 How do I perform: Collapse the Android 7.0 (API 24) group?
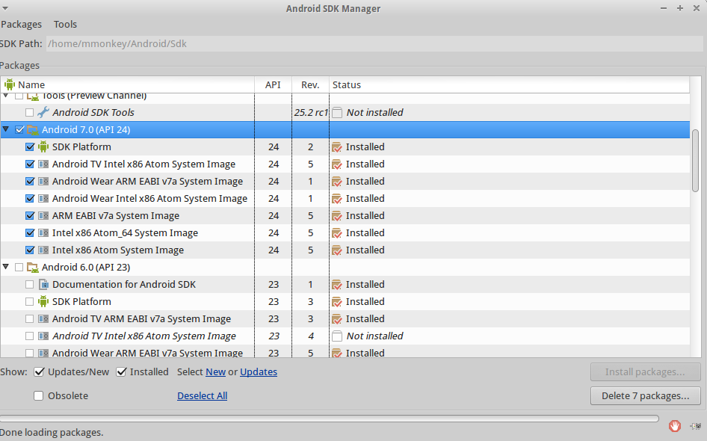(6, 129)
